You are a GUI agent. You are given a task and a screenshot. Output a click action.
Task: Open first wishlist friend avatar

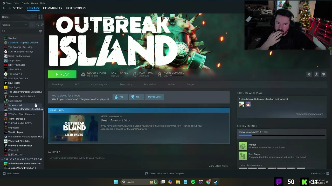[x=241, y=104]
